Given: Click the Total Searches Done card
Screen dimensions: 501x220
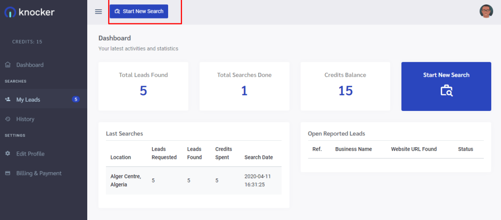Looking at the screenshot, I should pos(244,86).
